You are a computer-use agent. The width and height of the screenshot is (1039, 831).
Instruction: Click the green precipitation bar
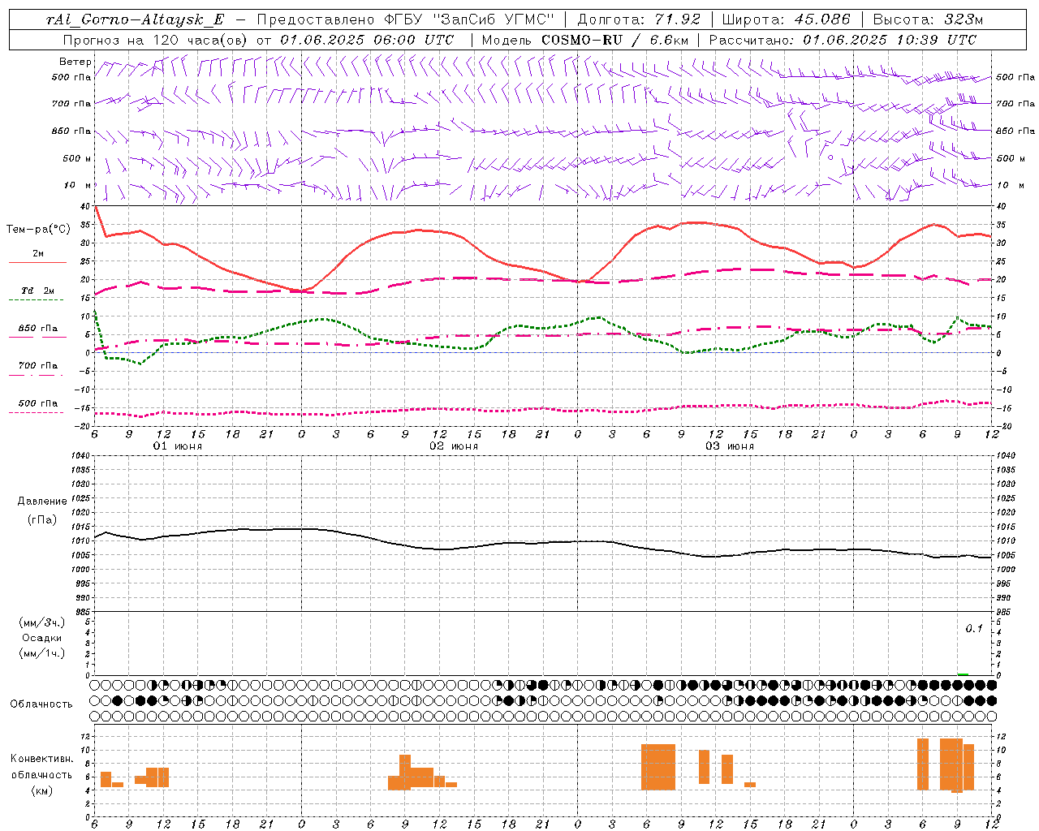[x=963, y=674]
